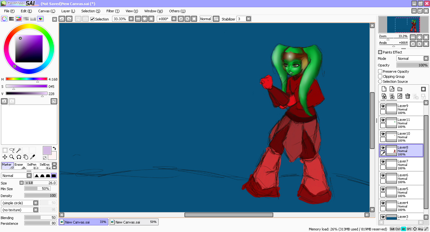430x232 pixels.
Task: Select the Hand pan tool
Action: [25, 157]
